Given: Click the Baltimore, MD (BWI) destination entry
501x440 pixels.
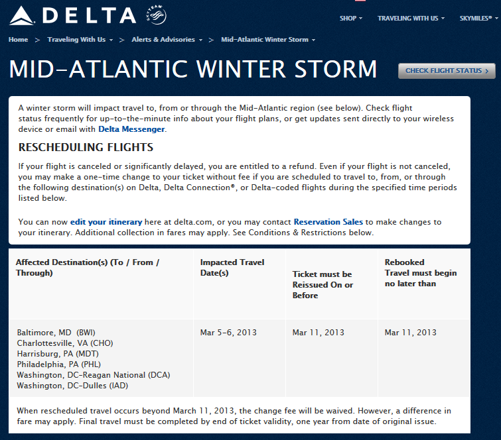Looking at the screenshot, I should [x=58, y=333].
